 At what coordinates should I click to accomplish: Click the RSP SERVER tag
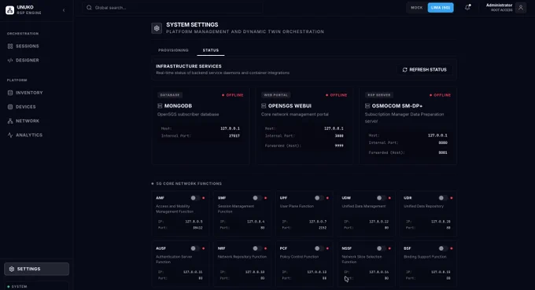tap(379, 95)
